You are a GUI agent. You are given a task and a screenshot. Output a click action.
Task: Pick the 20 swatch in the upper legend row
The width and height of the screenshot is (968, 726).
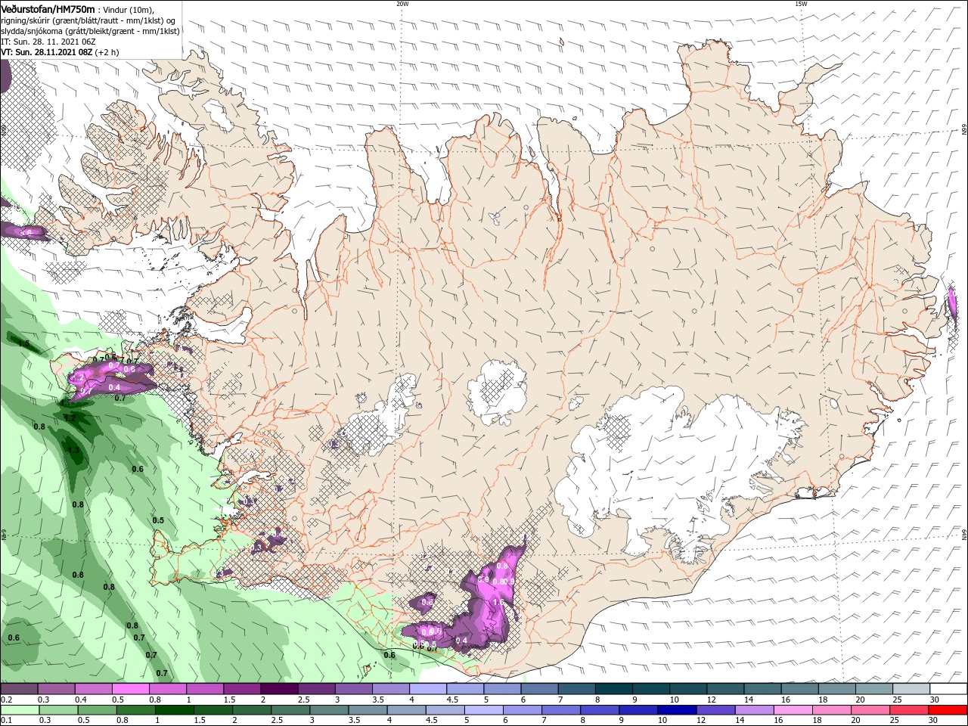point(875,689)
